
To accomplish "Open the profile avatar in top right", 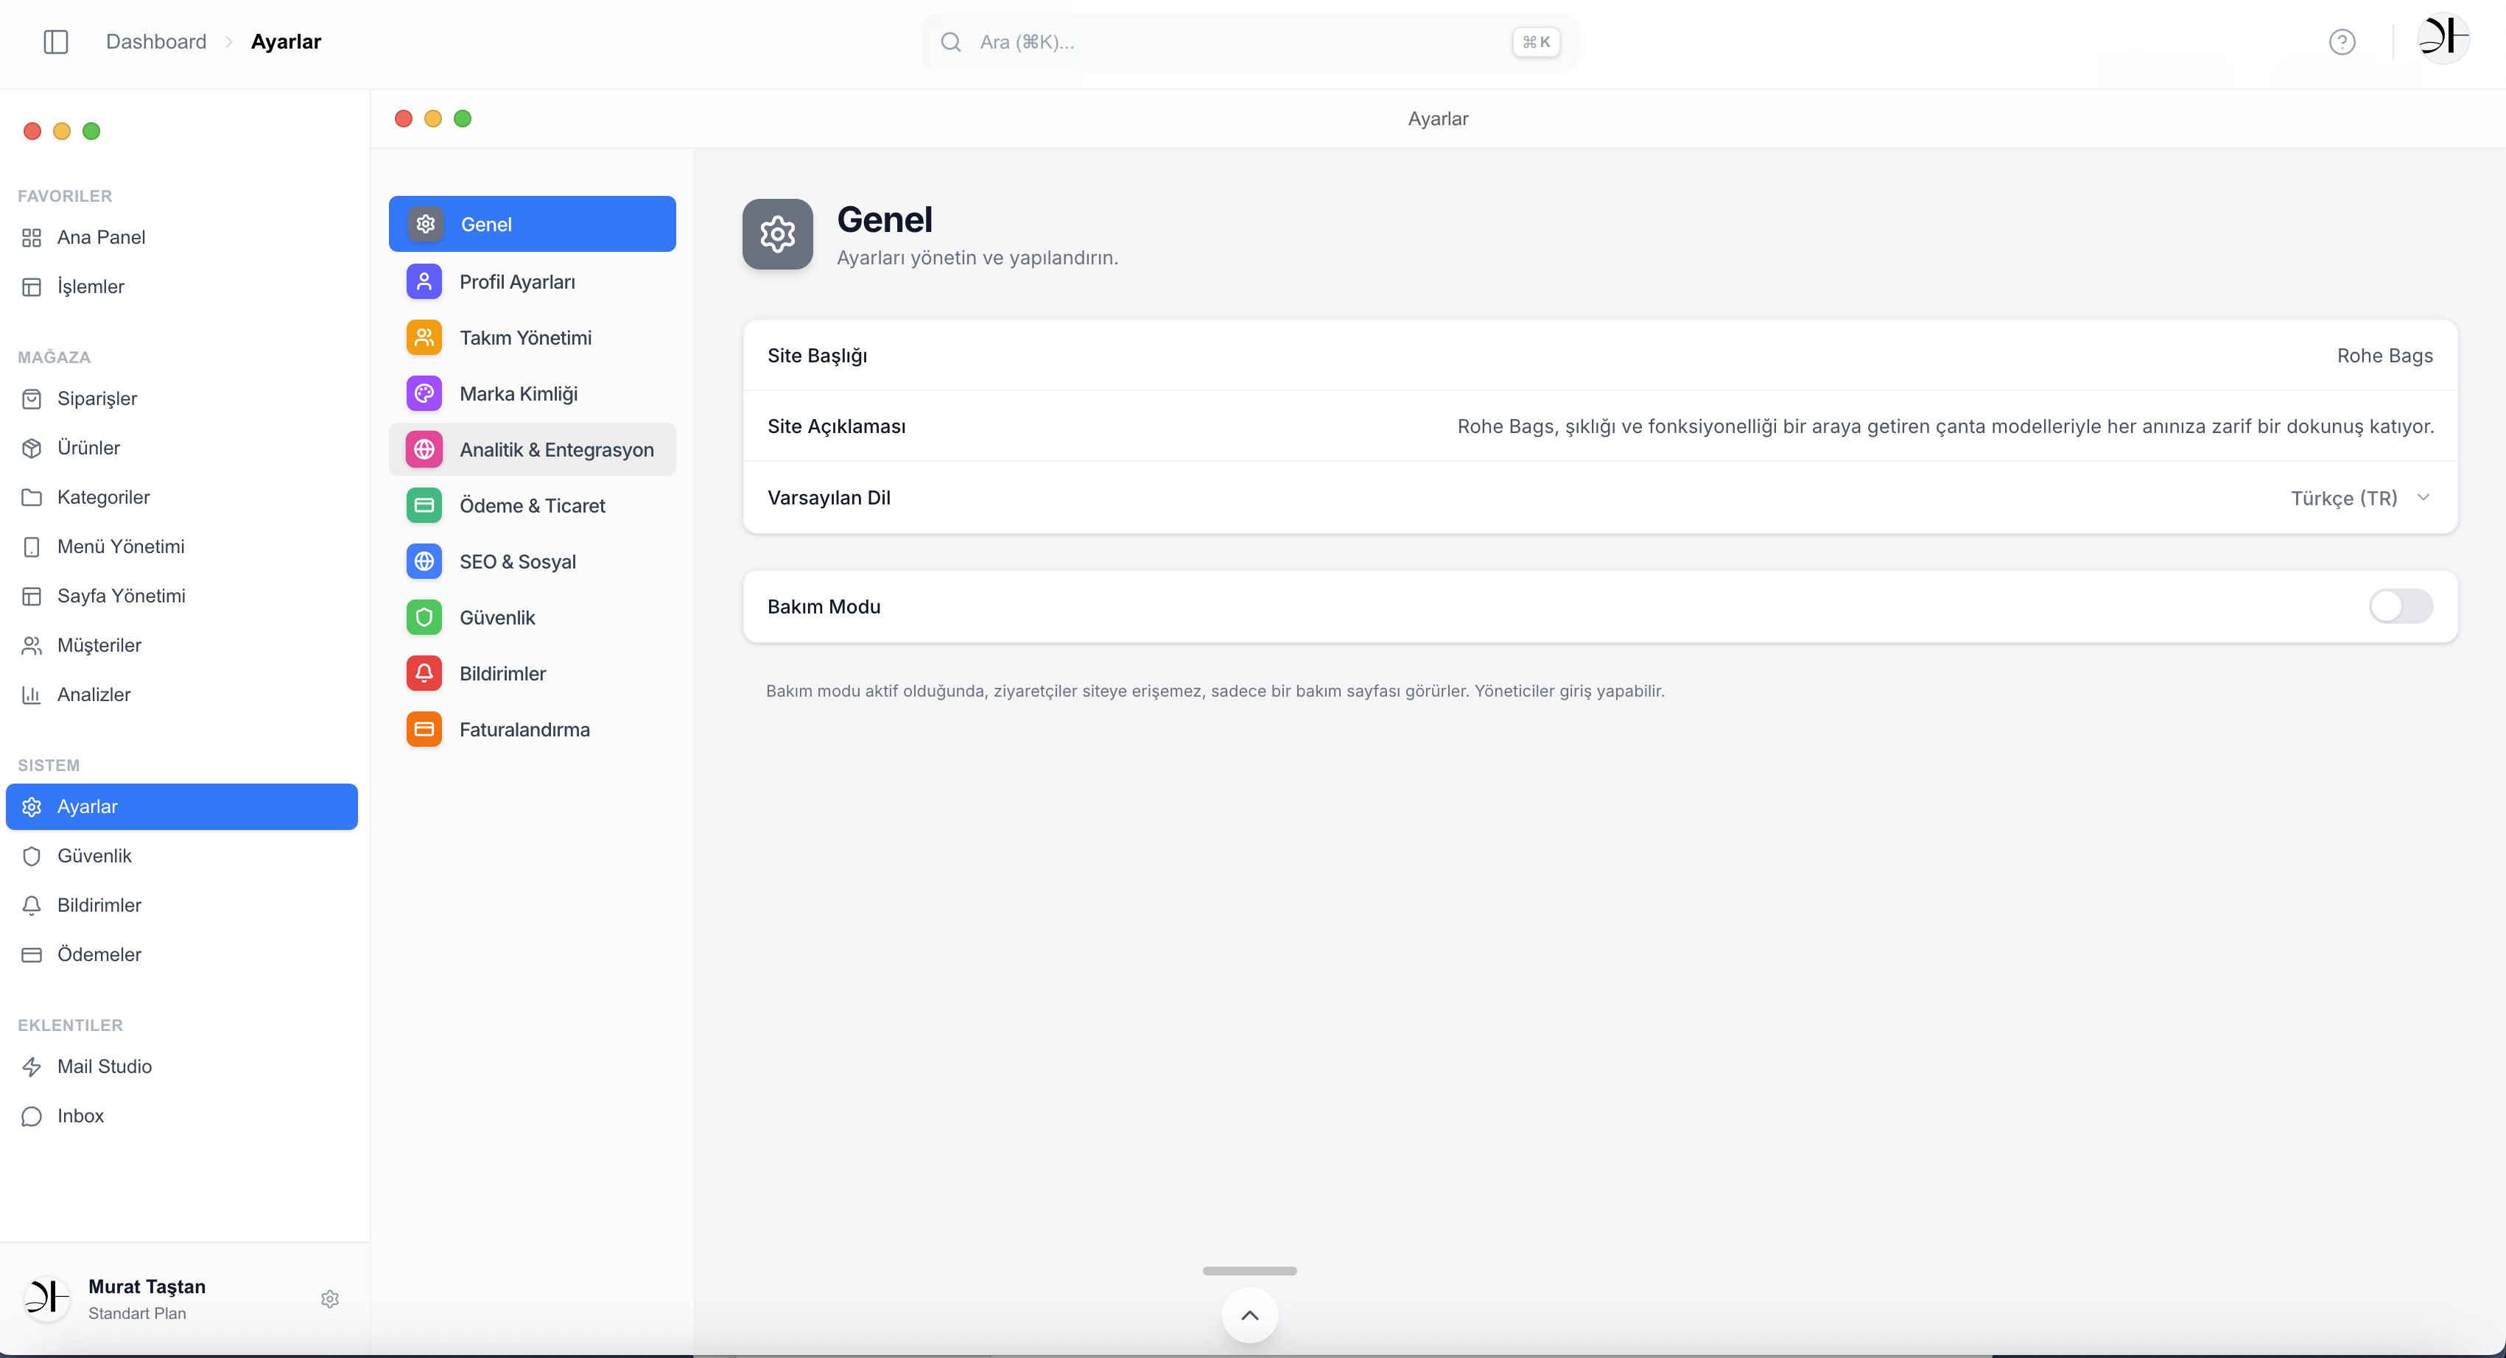I will (2443, 39).
